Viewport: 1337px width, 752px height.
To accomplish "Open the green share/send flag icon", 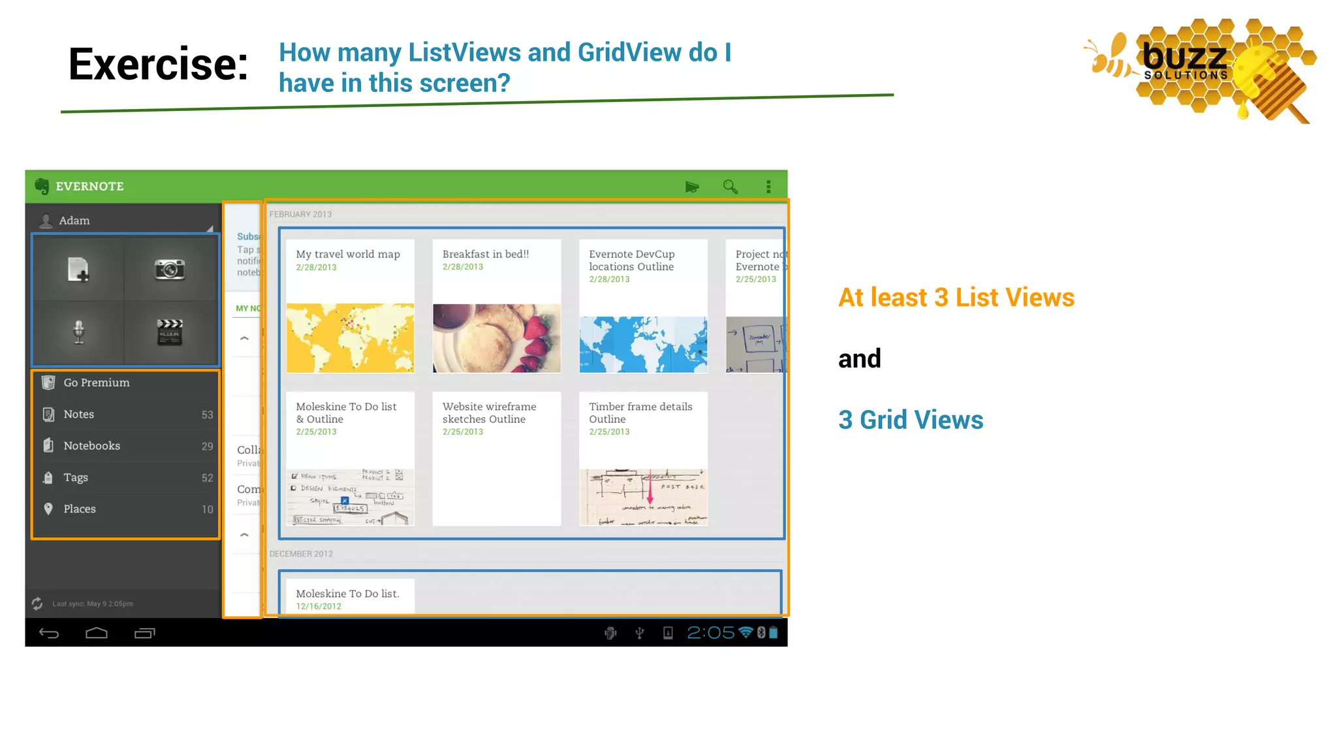I will coord(692,187).
